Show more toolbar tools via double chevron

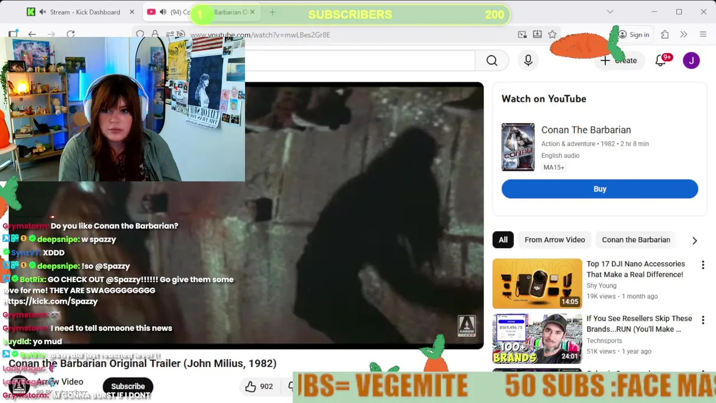click(684, 35)
